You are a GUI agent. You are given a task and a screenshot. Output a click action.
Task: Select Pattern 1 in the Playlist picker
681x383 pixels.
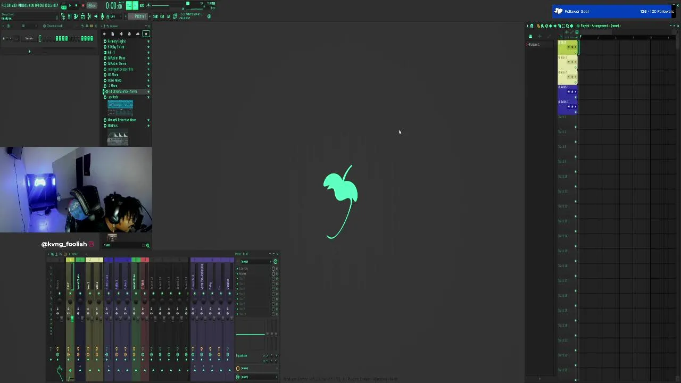coord(533,45)
